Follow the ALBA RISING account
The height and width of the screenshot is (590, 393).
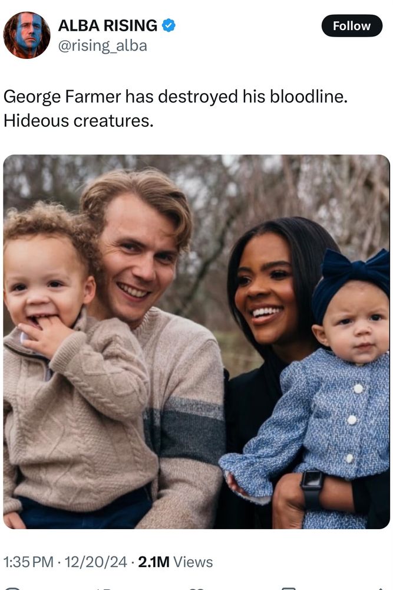352,25
